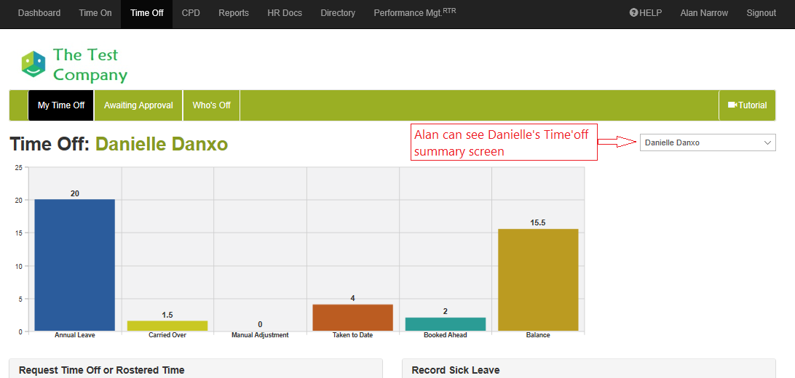Click the Signout link
The height and width of the screenshot is (378, 795).
click(761, 13)
